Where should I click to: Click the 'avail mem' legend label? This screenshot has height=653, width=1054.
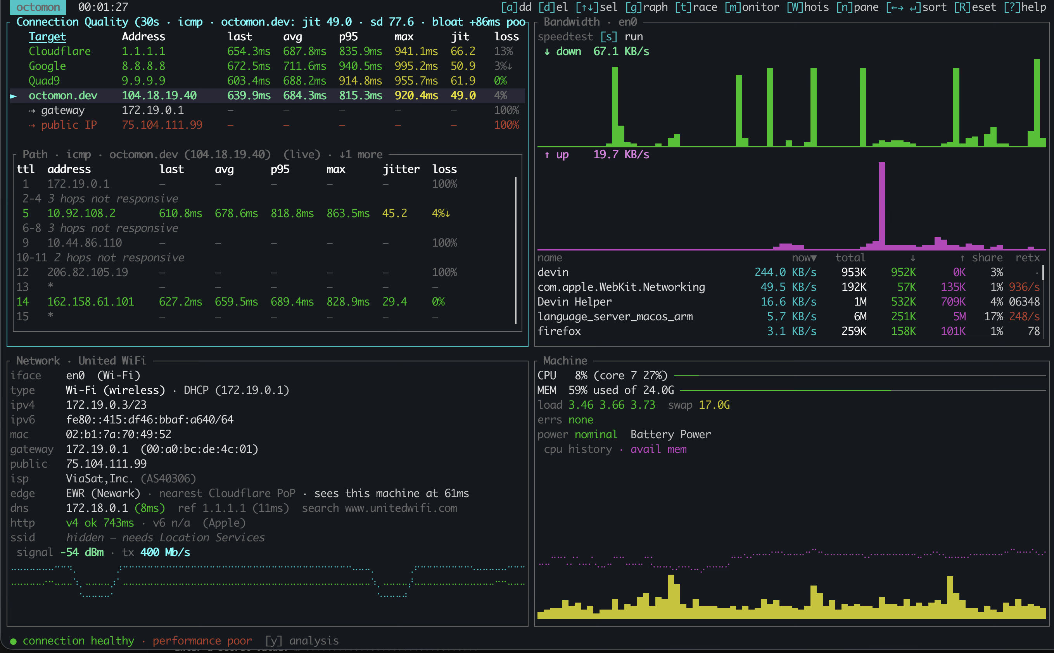tap(658, 449)
